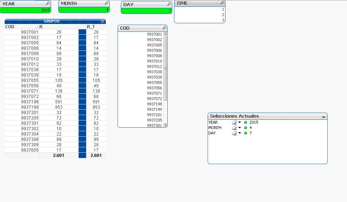Viewport: 347px width, 202px height.
Task: Clear the DAY selection eraser icon
Action: point(234,133)
